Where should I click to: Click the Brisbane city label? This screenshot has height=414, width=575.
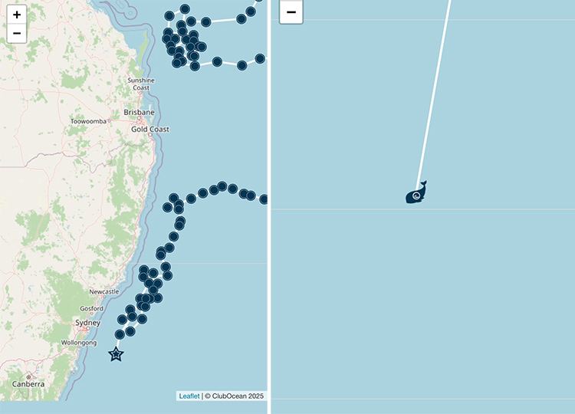point(139,113)
